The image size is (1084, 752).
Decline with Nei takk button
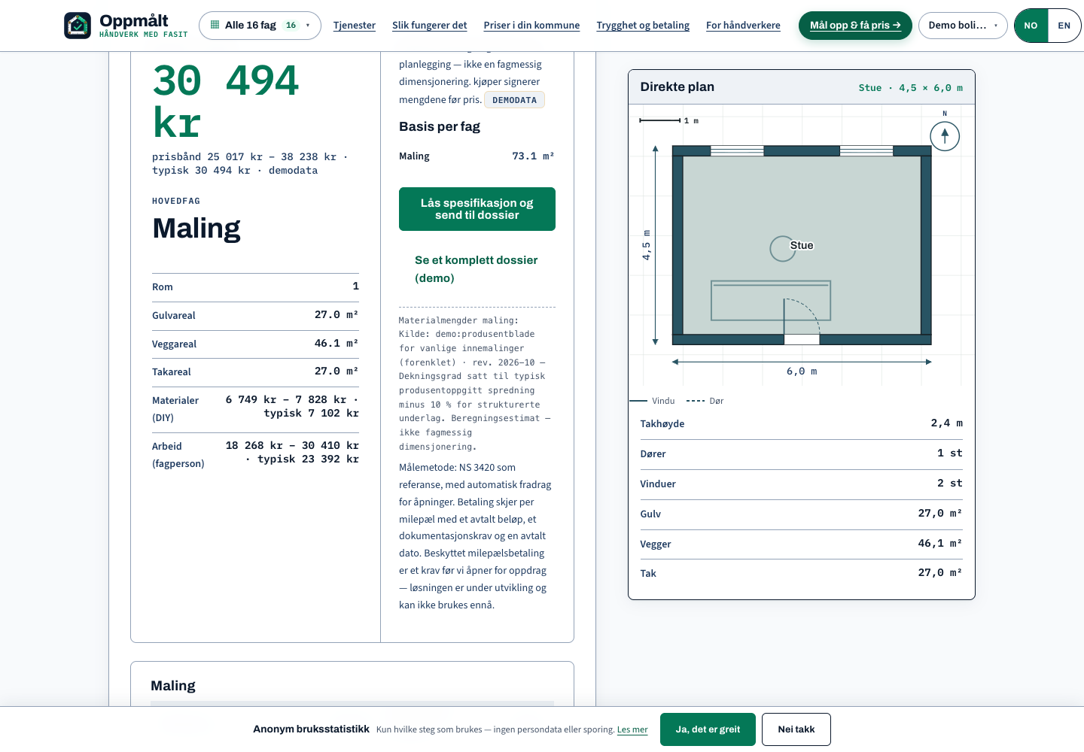pyautogui.click(x=796, y=729)
